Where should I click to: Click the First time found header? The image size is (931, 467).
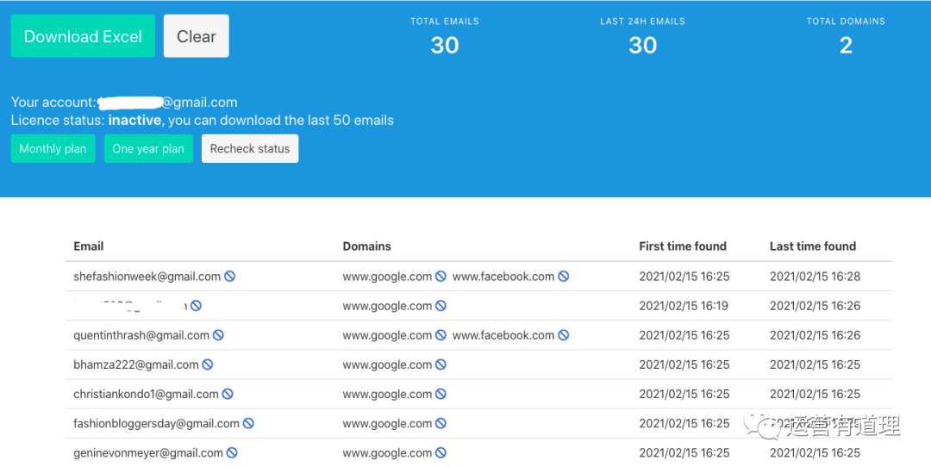click(x=683, y=246)
